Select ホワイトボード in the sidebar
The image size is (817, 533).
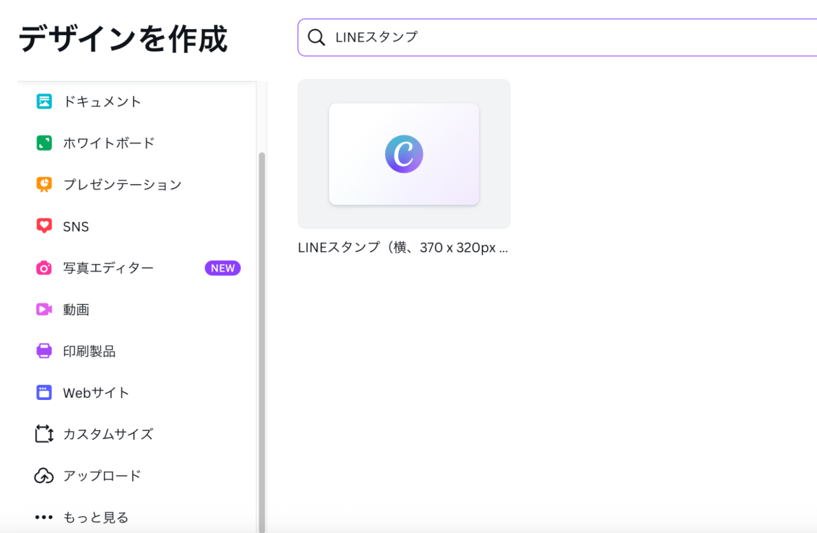coord(109,143)
